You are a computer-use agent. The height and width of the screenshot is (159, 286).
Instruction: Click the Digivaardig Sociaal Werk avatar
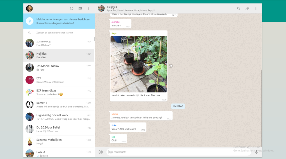point(30,117)
